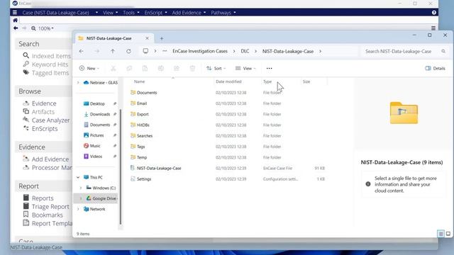Switch Explorer to details view icon
This screenshot has width=454, height=255.
pos(441,234)
